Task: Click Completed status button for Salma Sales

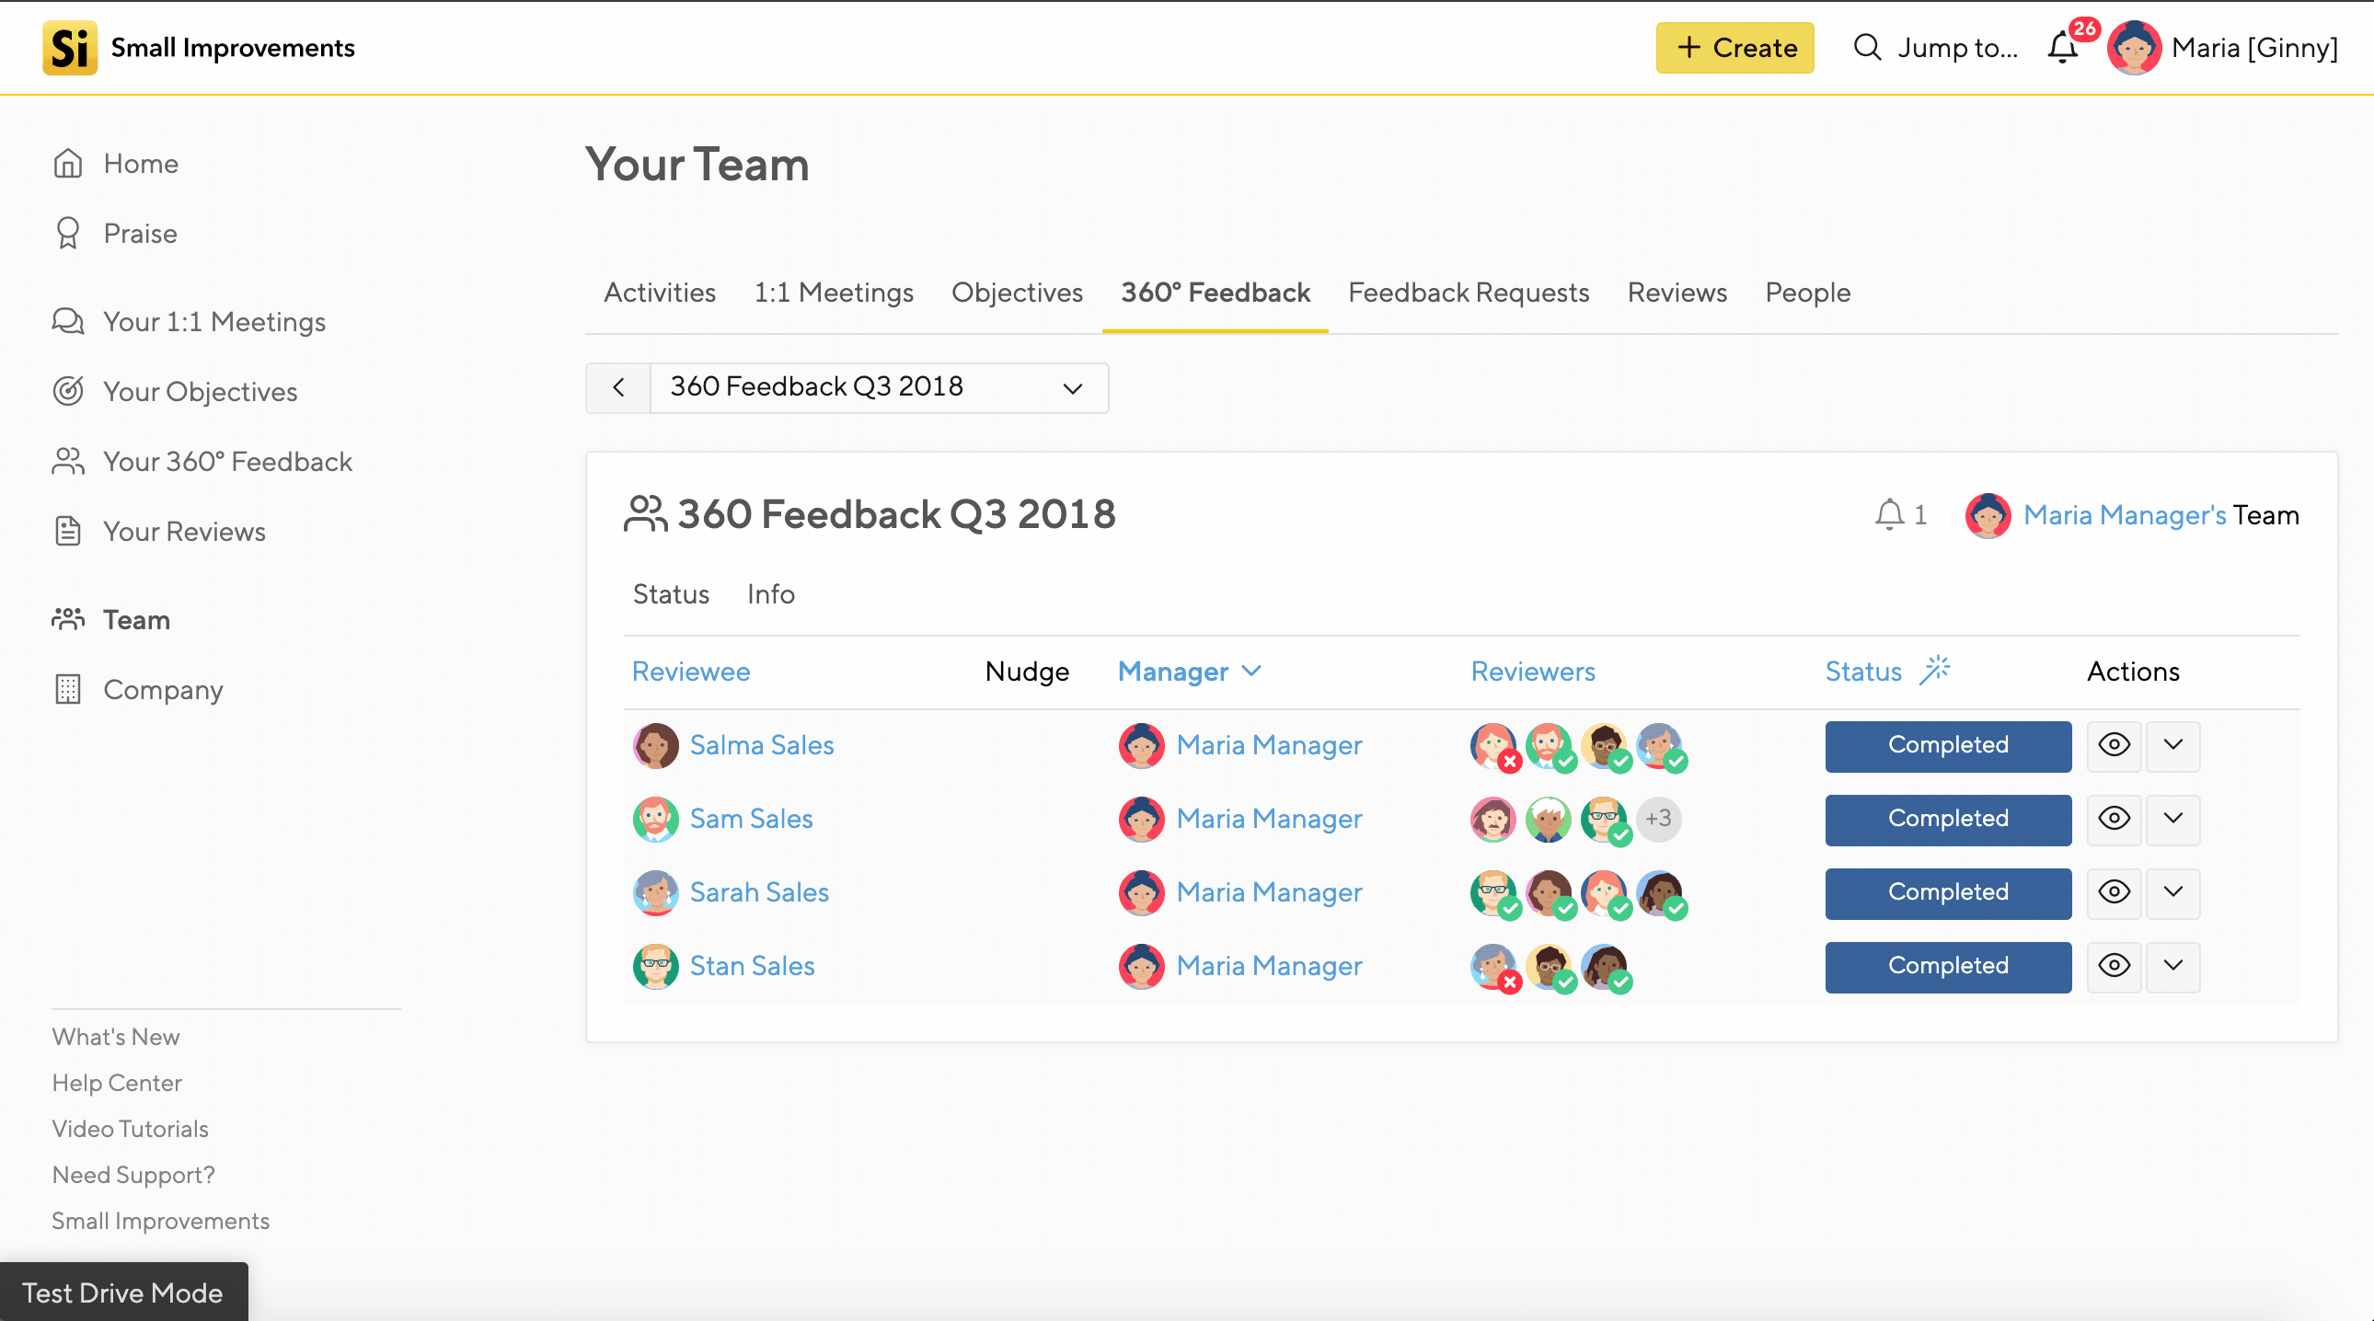Action: (x=1948, y=745)
